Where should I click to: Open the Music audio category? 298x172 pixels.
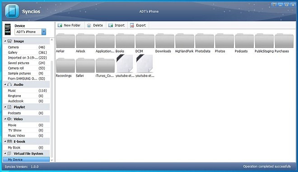coord(27,91)
